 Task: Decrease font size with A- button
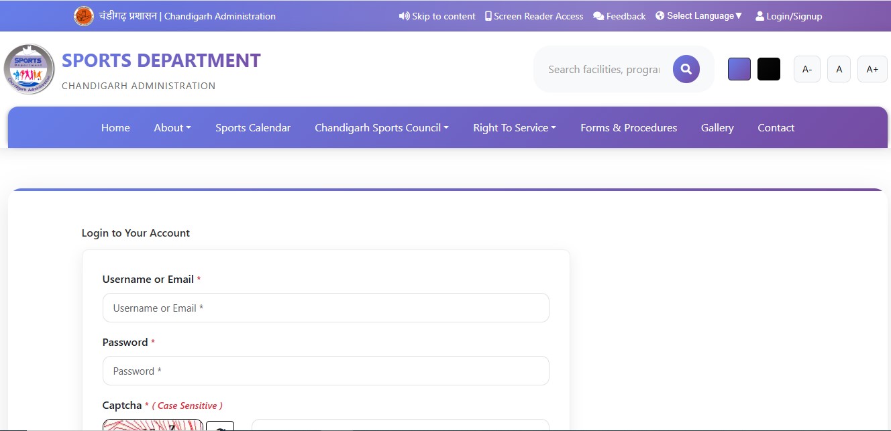click(x=806, y=69)
